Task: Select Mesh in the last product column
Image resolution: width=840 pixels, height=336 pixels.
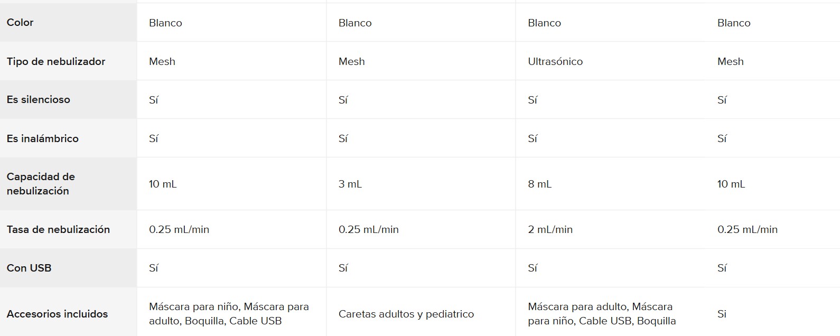Action: pyautogui.click(x=731, y=61)
